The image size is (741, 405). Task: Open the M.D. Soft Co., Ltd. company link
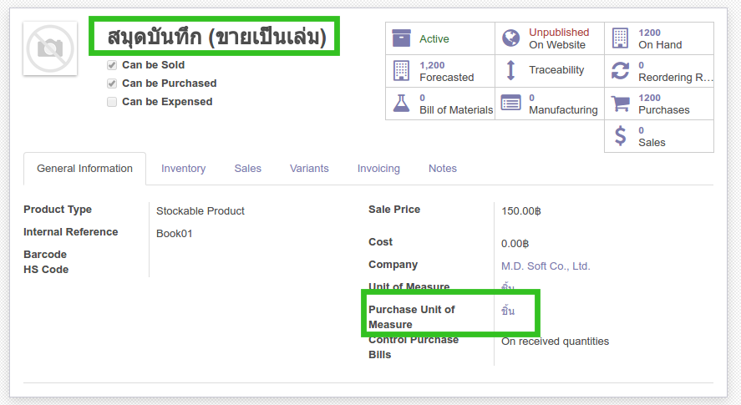546,266
